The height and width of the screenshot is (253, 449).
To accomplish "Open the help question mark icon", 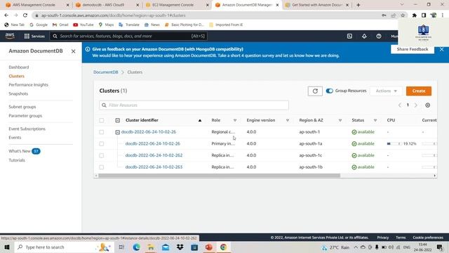I will 379,36.
